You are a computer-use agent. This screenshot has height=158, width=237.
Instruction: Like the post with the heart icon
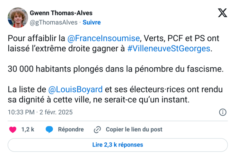[x=13, y=130]
